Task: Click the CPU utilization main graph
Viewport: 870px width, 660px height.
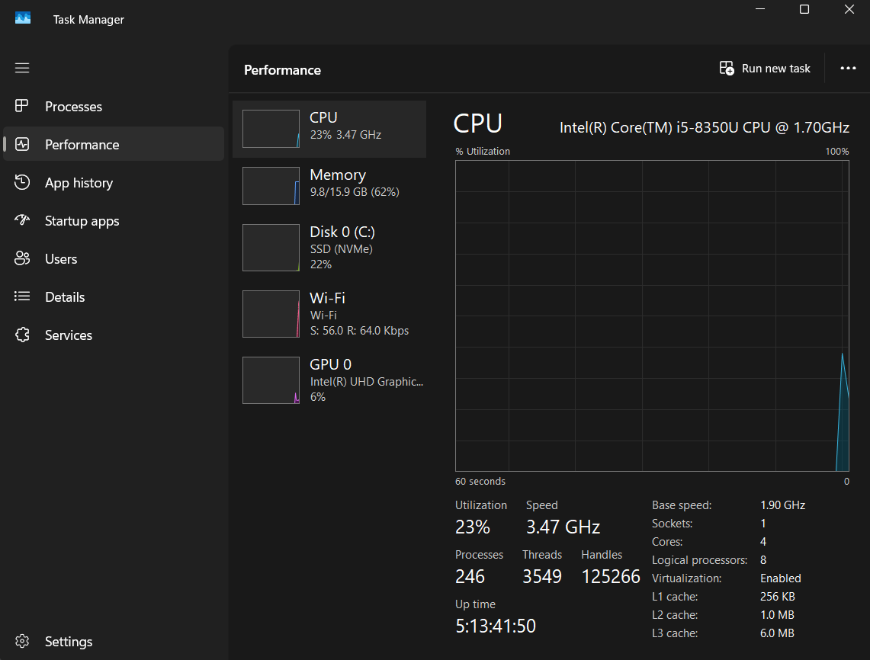Action: tap(652, 316)
